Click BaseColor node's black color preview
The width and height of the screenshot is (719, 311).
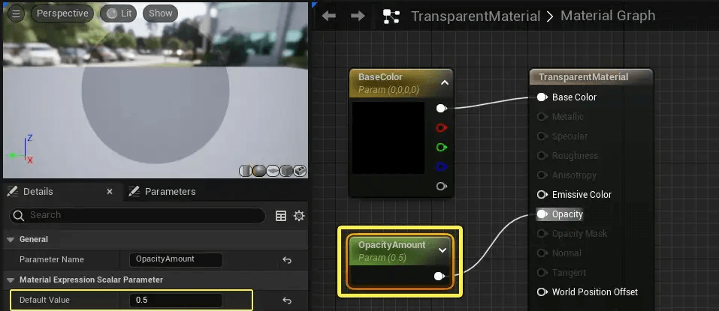tap(388, 138)
